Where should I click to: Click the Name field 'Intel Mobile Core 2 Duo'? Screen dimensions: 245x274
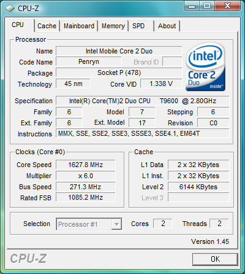click(x=119, y=51)
